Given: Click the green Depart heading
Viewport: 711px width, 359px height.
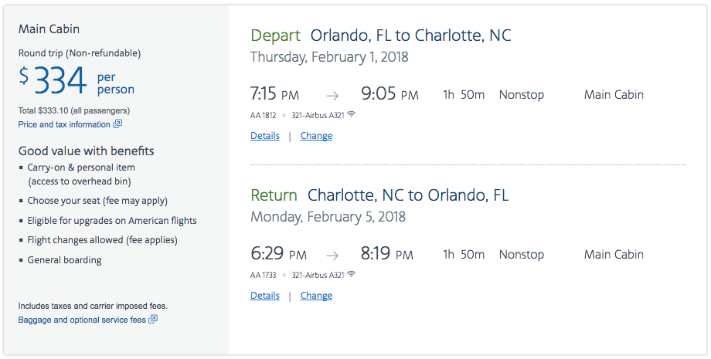Looking at the screenshot, I should (274, 36).
